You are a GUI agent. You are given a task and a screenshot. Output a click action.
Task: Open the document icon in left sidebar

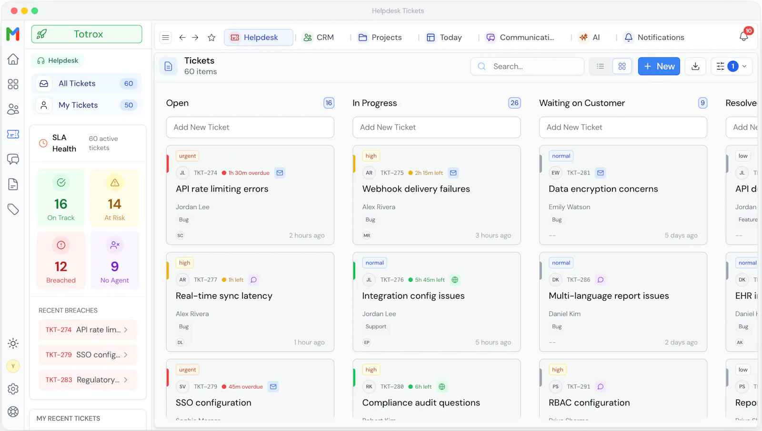click(x=13, y=184)
